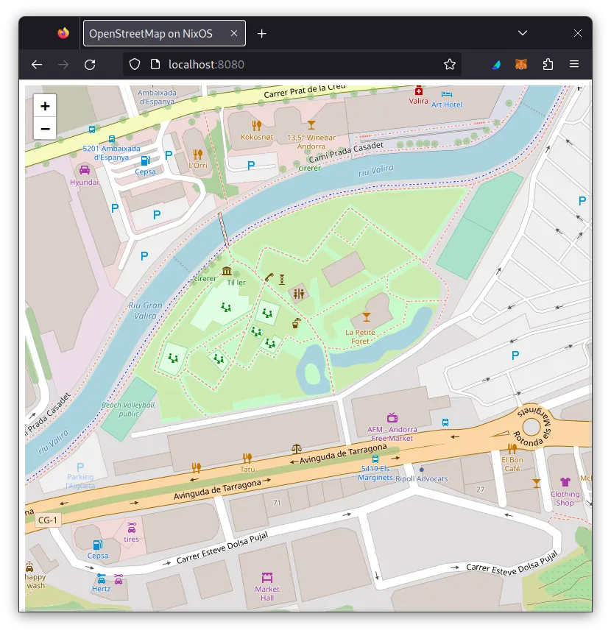Click the AFM Andorra Free Market icon
Screen dimensions: 611x633
(x=392, y=418)
